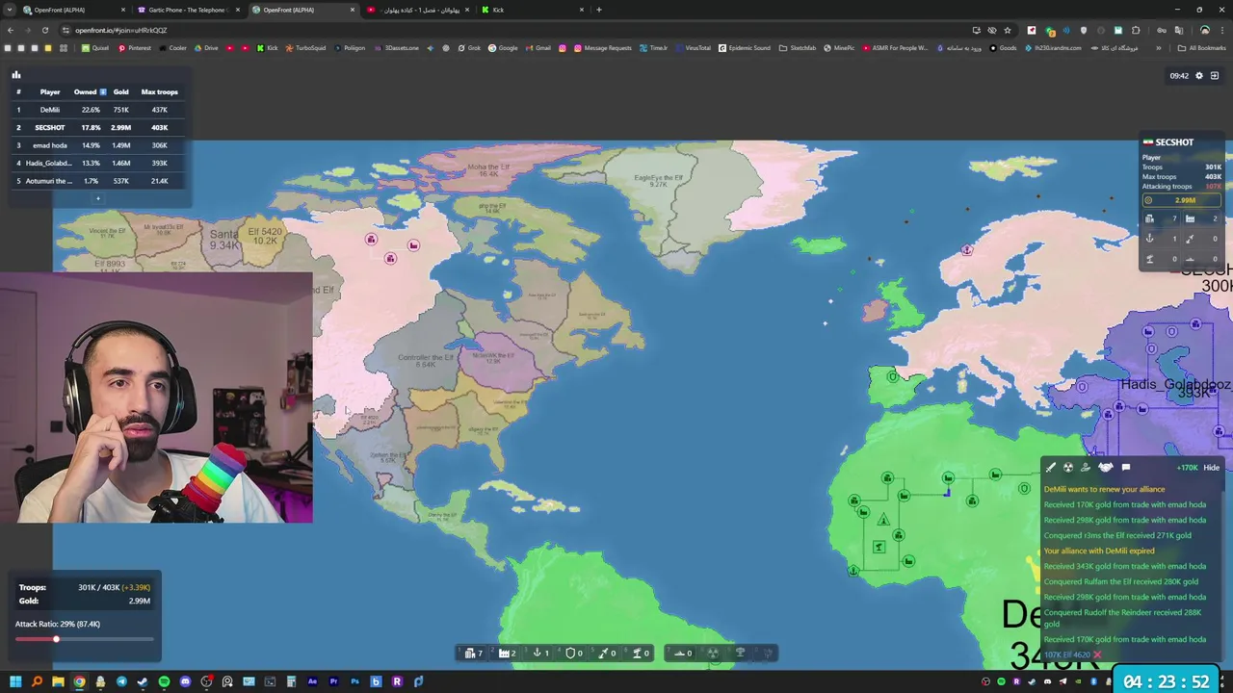
Task: Click the 2.99M gold bar in player panel
Action: click(x=1181, y=200)
